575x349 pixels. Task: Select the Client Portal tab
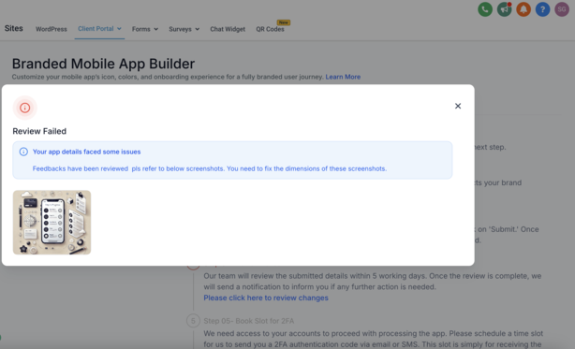click(x=99, y=29)
